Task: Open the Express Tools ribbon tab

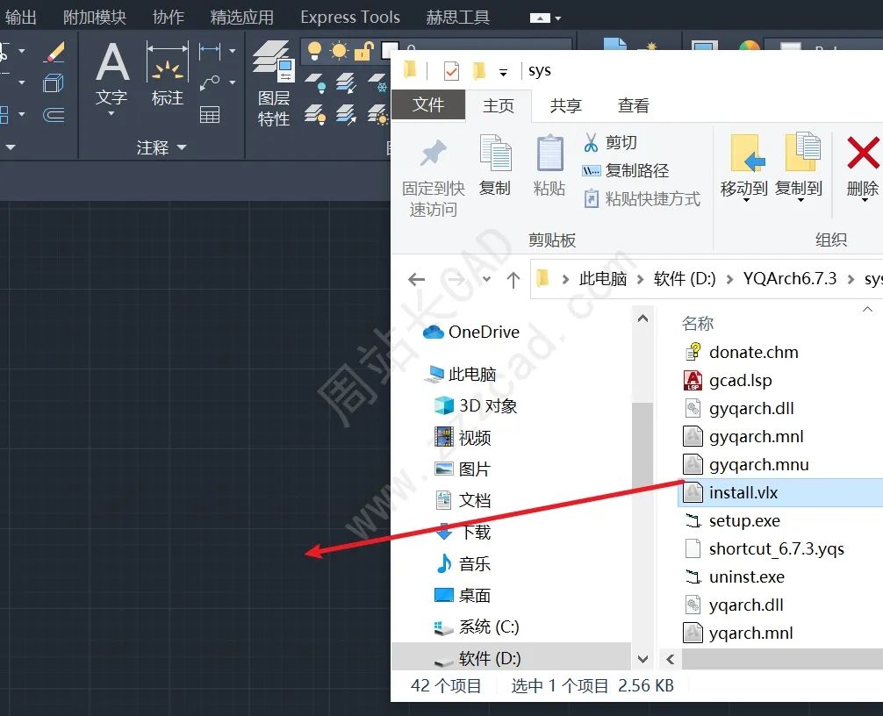Action: point(349,18)
